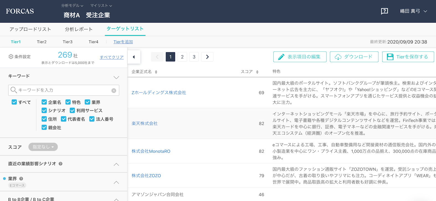436x201 pixels.
Task: Open the Zホールディングス株式会社 link
Action: click(x=159, y=93)
